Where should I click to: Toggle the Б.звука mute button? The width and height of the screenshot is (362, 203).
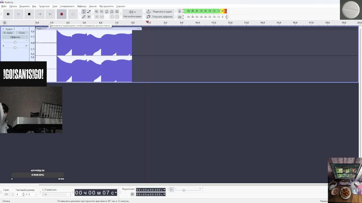pos(8,33)
